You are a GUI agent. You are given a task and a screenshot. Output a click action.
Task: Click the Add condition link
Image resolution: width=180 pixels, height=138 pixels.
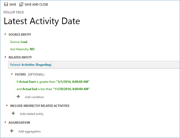[35, 97]
